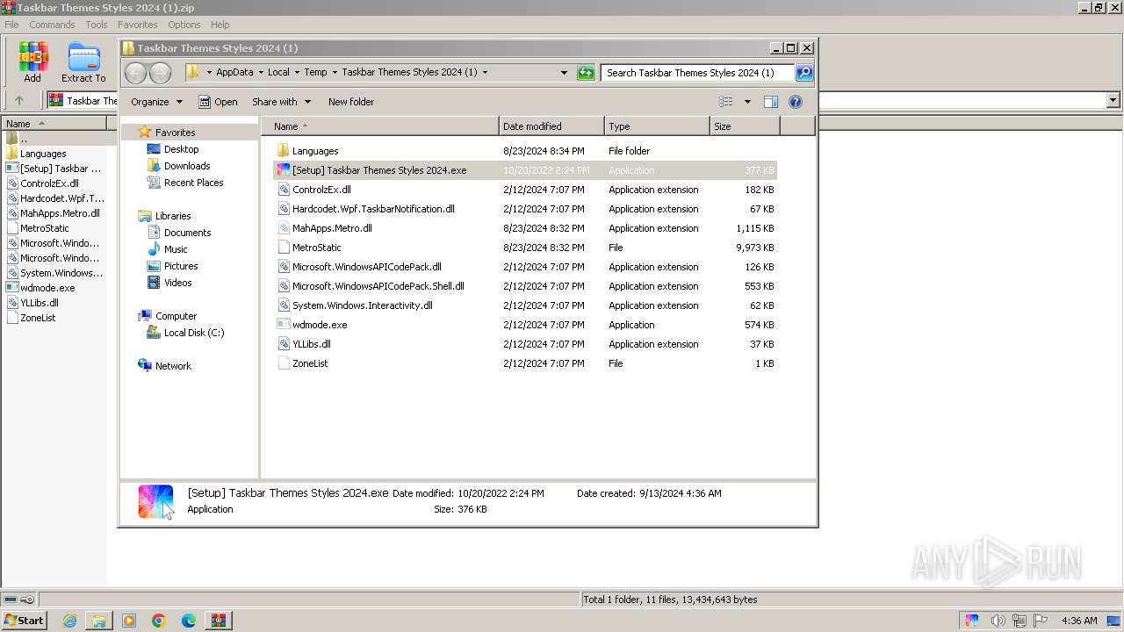Viewport: 1124px width, 632px height.
Task: Click New folder button
Action: [x=351, y=102]
